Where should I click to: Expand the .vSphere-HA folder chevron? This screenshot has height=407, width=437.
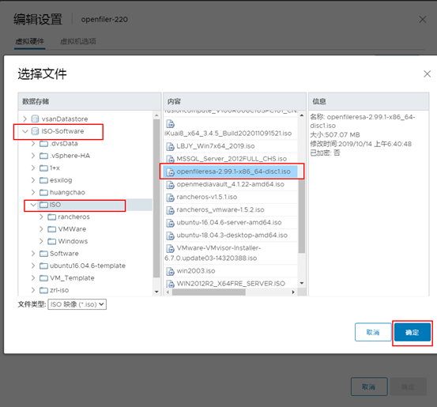click(x=33, y=156)
